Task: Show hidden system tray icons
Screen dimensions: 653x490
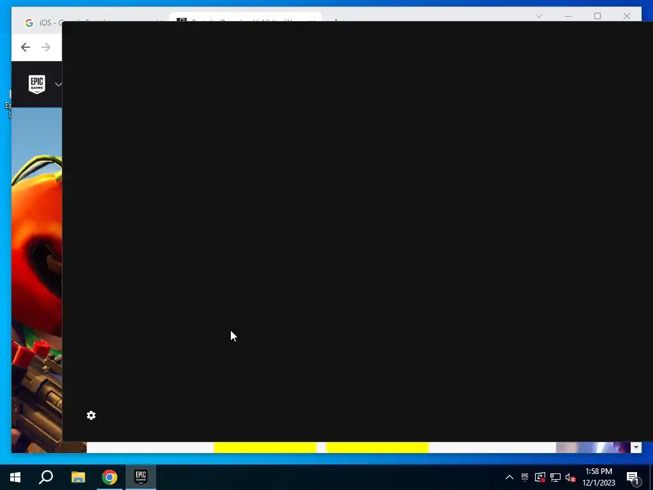Action: coord(510,477)
